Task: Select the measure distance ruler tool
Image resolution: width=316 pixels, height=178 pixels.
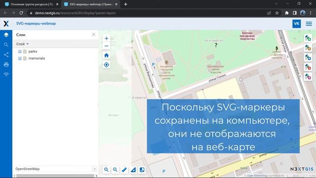Action: (124, 170)
